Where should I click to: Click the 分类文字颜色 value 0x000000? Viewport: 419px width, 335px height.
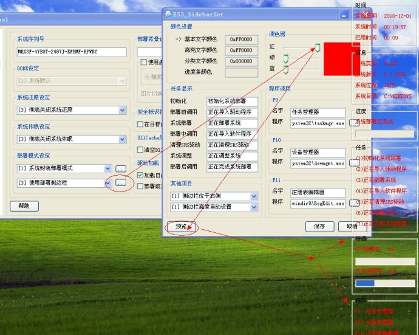pyautogui.click(x=242, y=61)
